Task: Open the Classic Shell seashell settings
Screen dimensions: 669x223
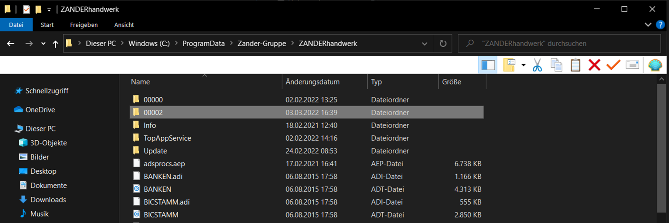Action: (655, 65)
